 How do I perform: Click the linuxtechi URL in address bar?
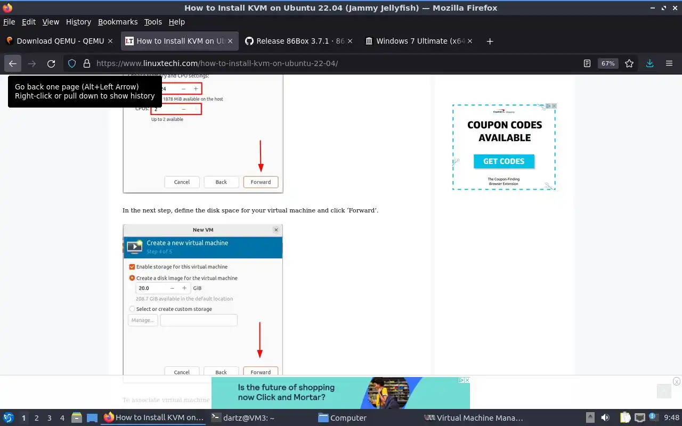coord(217,63)
